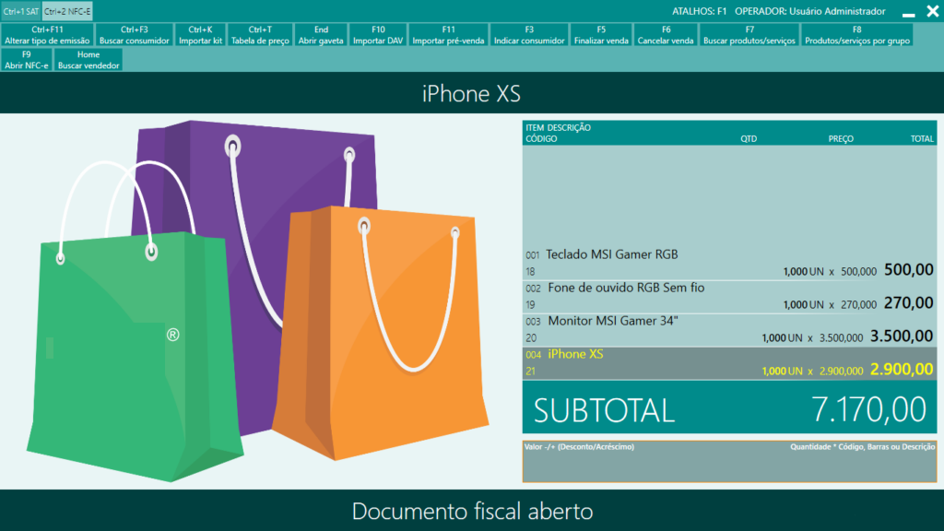Open Tabela de preço

tap(260, 35)
